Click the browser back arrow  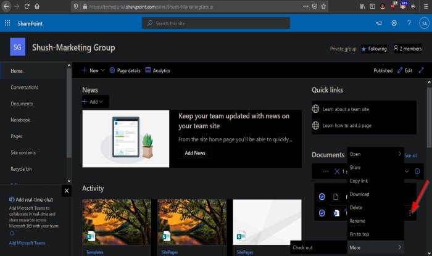point(6,6)
